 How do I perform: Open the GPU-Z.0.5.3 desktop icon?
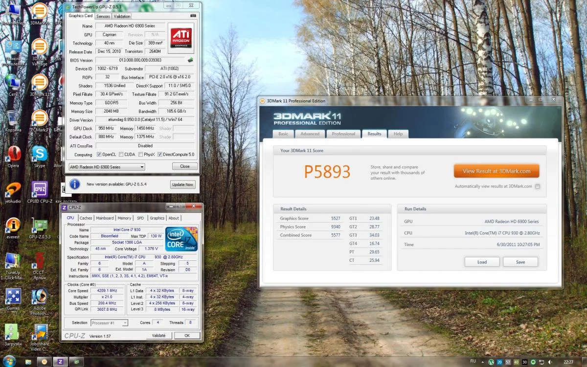click(x=39, y=228)
